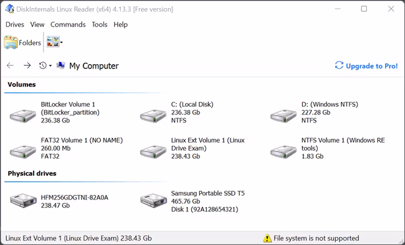Click the My Computer address text
This screenshot has height=245, width=405.
(93, 66)
